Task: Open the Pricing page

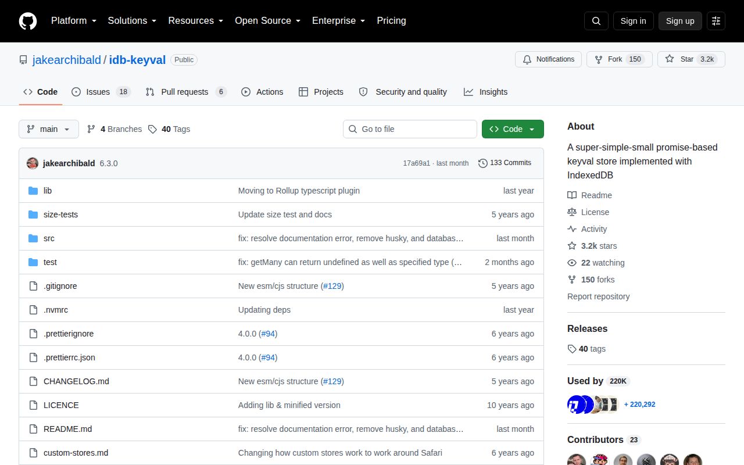Action: click(x=391, y=21)
